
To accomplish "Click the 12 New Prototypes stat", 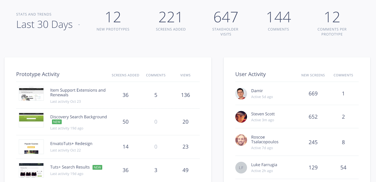I will coord(113,20).
